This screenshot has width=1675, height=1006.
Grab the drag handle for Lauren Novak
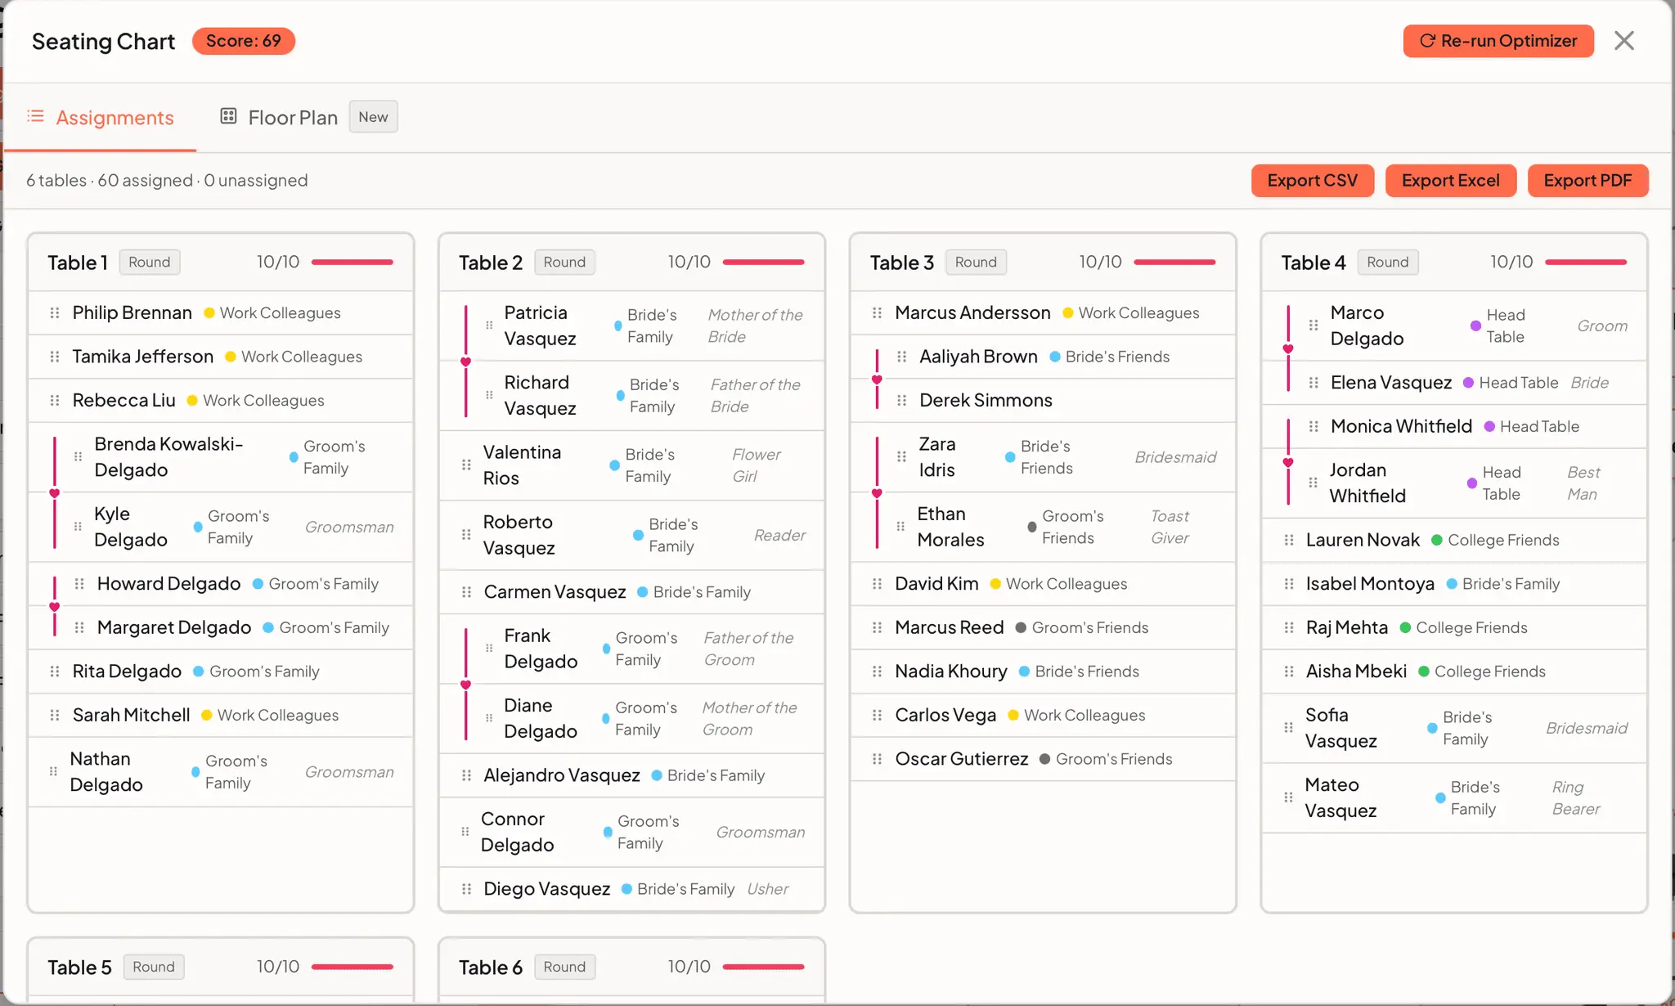[x=1289, y=540]
